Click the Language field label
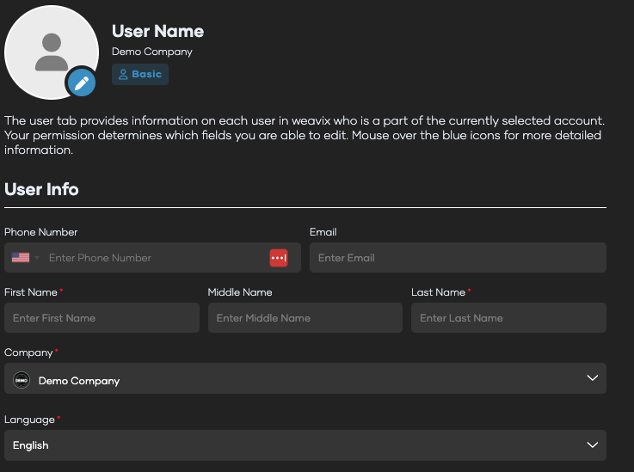This screenshot has width=634, height=472. [29, 420]
